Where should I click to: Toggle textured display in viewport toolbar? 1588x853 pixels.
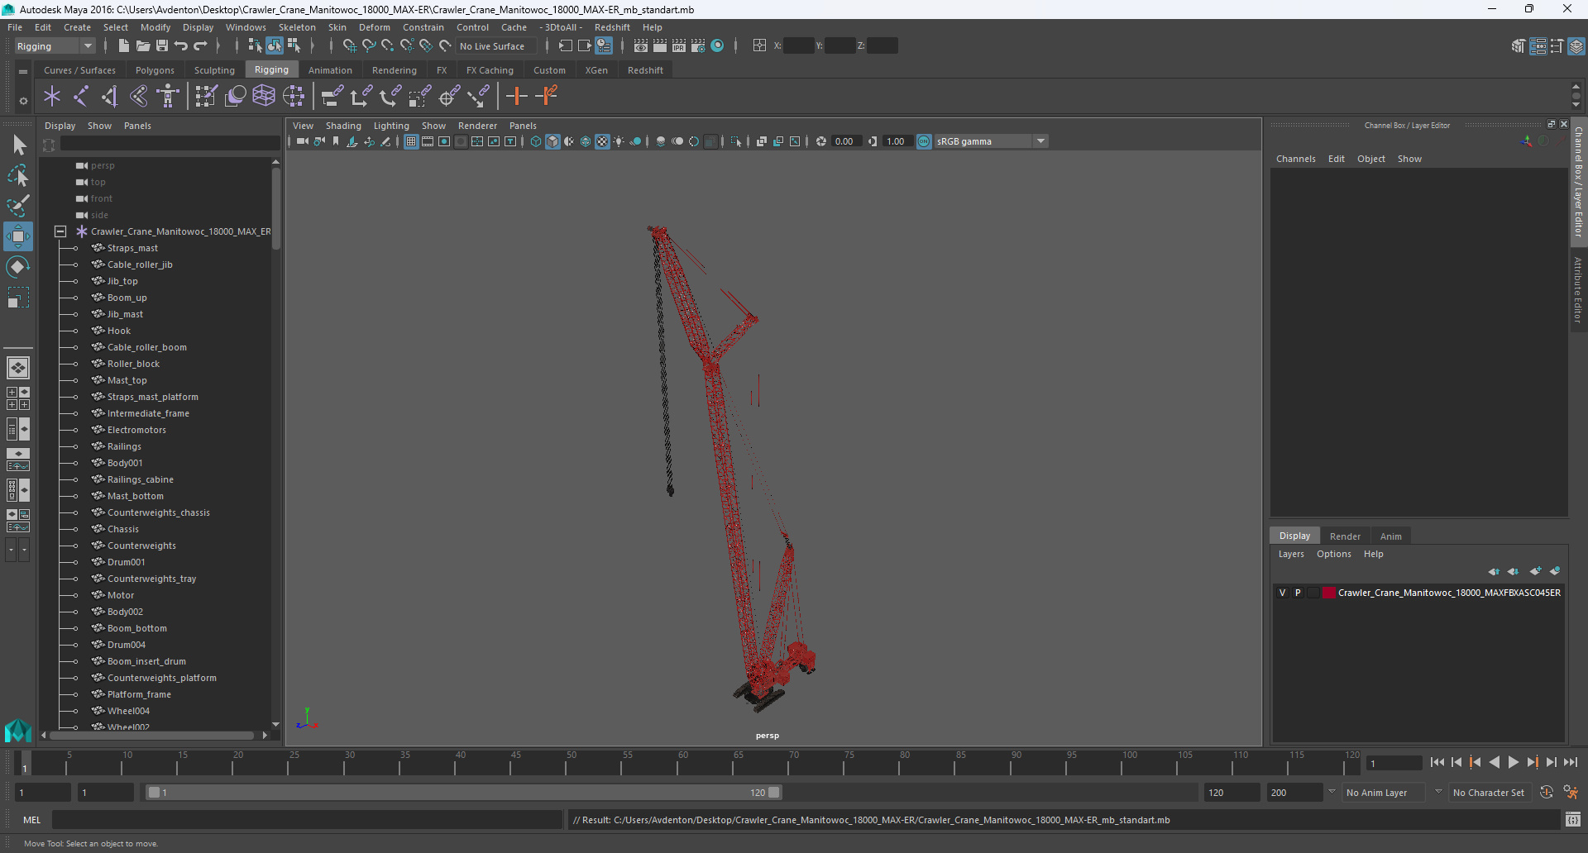(x=602, y=141)
